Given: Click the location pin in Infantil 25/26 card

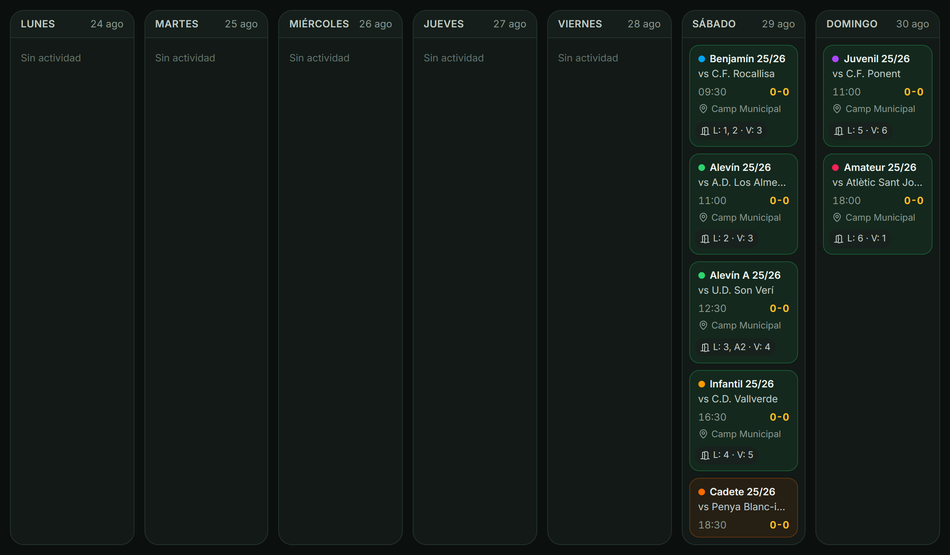Looking at the screenshot, I should [703, 434].
